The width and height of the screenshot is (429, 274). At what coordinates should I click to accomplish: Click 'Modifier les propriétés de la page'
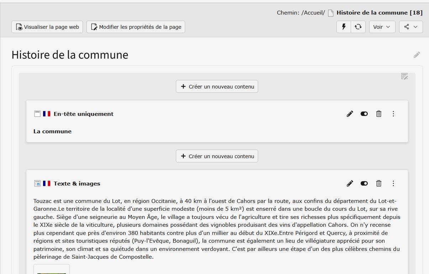[136, 27]
